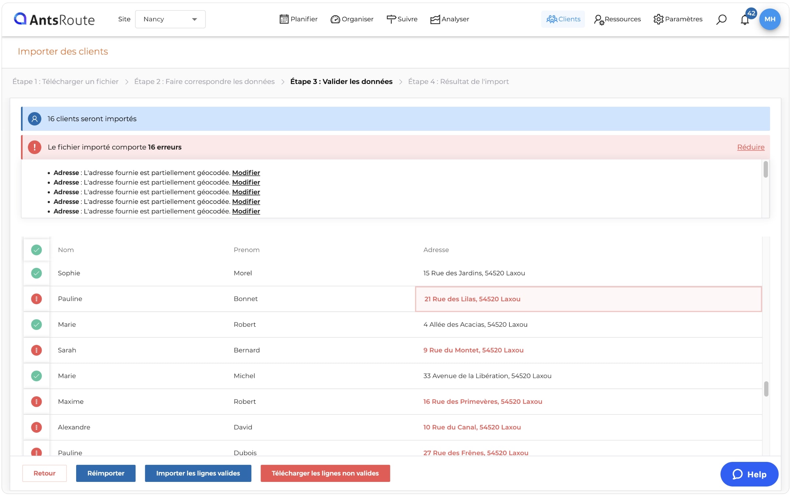
Task: Click the green check icon in header row
Action: coord(36,250)
